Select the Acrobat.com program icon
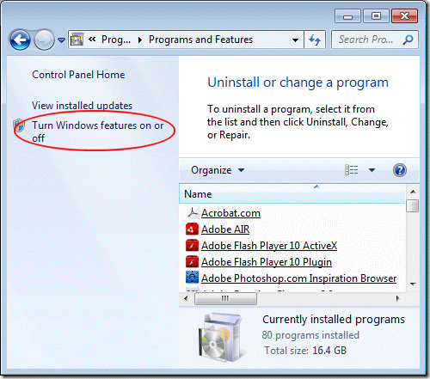This screenshot has width=430, height=379. (192, 213)
